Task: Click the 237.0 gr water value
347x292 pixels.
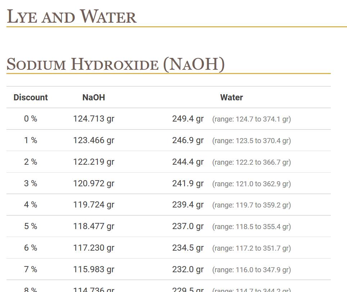Action: (x=188, y=226)
